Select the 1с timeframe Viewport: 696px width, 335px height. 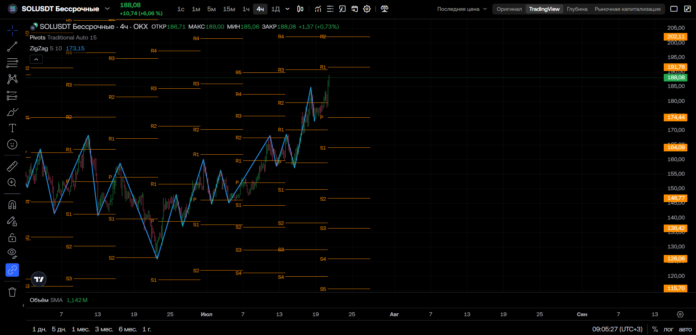click(181, 9)
